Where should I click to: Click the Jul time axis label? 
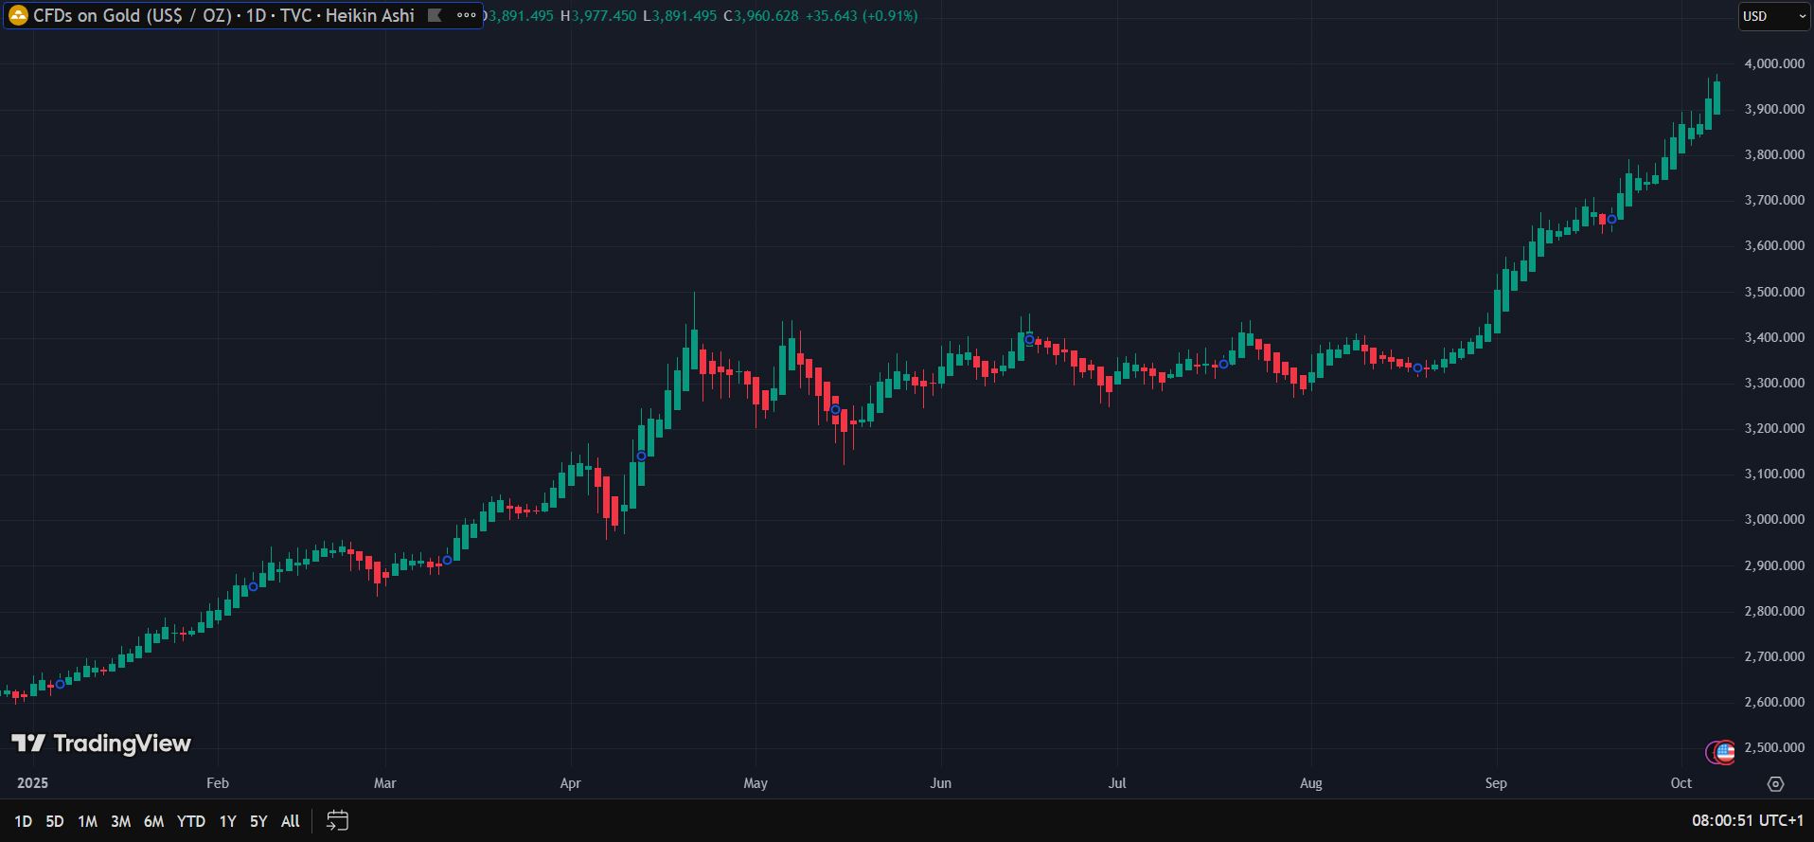pos(1117,783)
